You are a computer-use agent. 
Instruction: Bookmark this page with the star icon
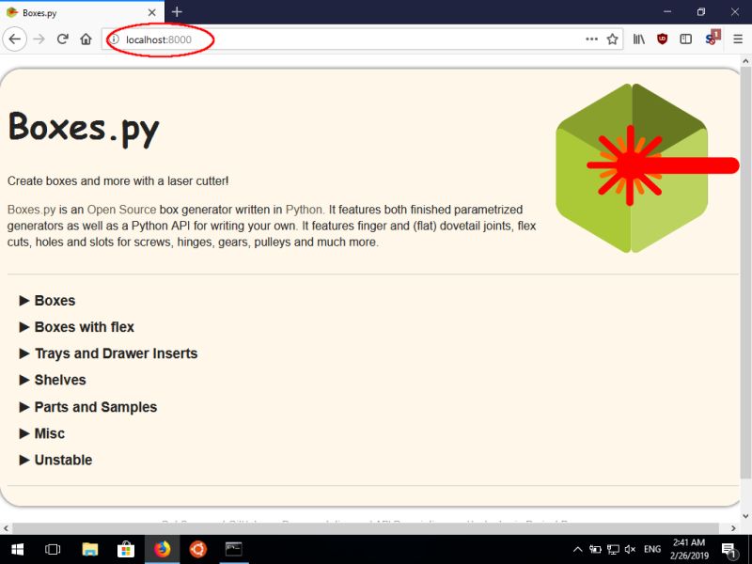pyautogui.click(x=612, y=39)
